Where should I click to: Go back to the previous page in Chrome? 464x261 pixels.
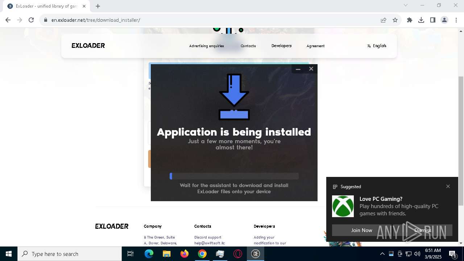8,20
